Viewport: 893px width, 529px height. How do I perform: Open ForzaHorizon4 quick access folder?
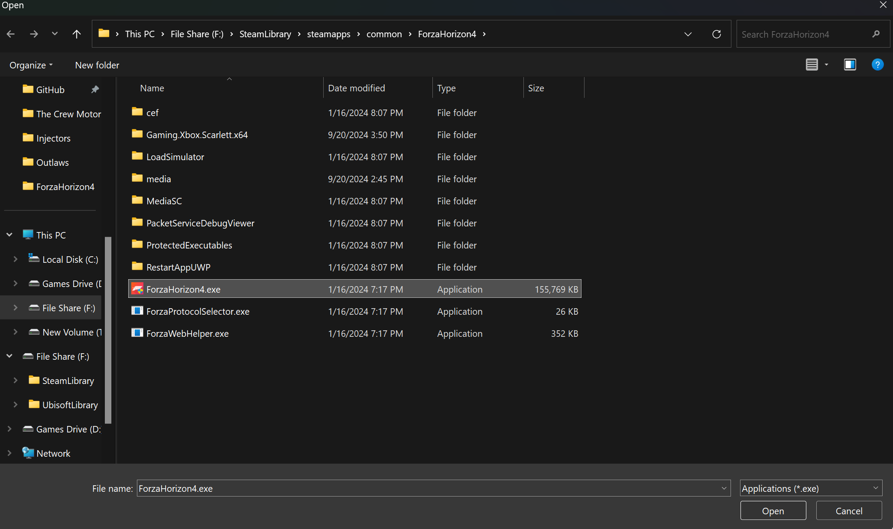click(65, 187)
